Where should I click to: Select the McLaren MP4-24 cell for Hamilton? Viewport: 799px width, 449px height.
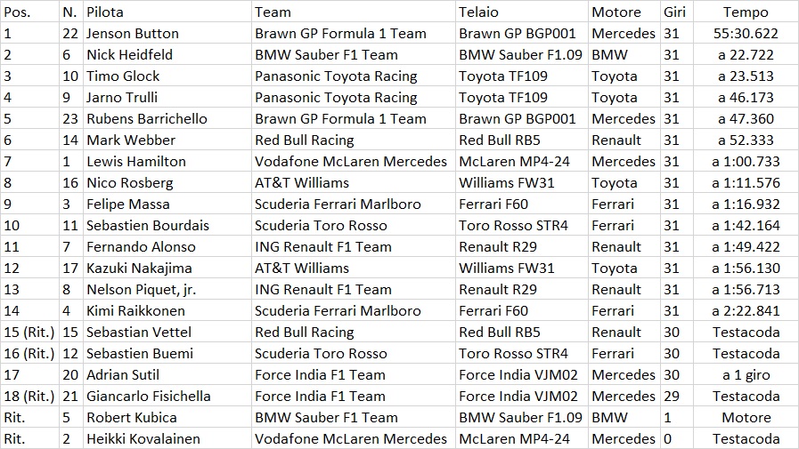[521, 161]
